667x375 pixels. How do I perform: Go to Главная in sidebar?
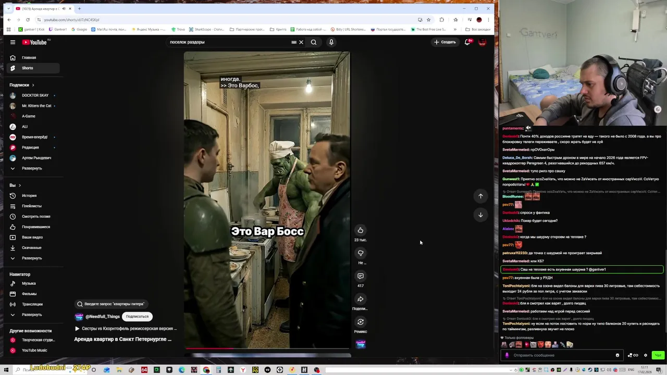pyautogui.click(x=33, y=58)
